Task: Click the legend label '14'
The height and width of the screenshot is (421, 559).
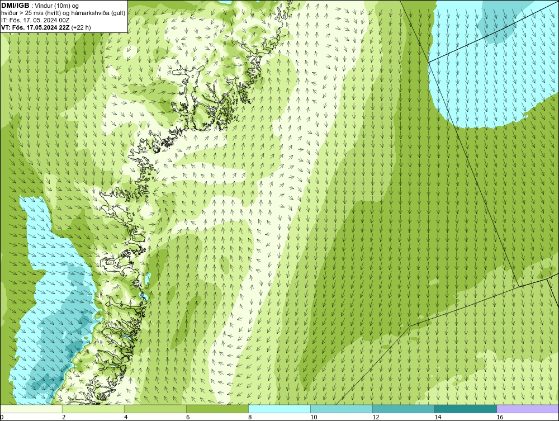Action: click(x=438, y=417)
